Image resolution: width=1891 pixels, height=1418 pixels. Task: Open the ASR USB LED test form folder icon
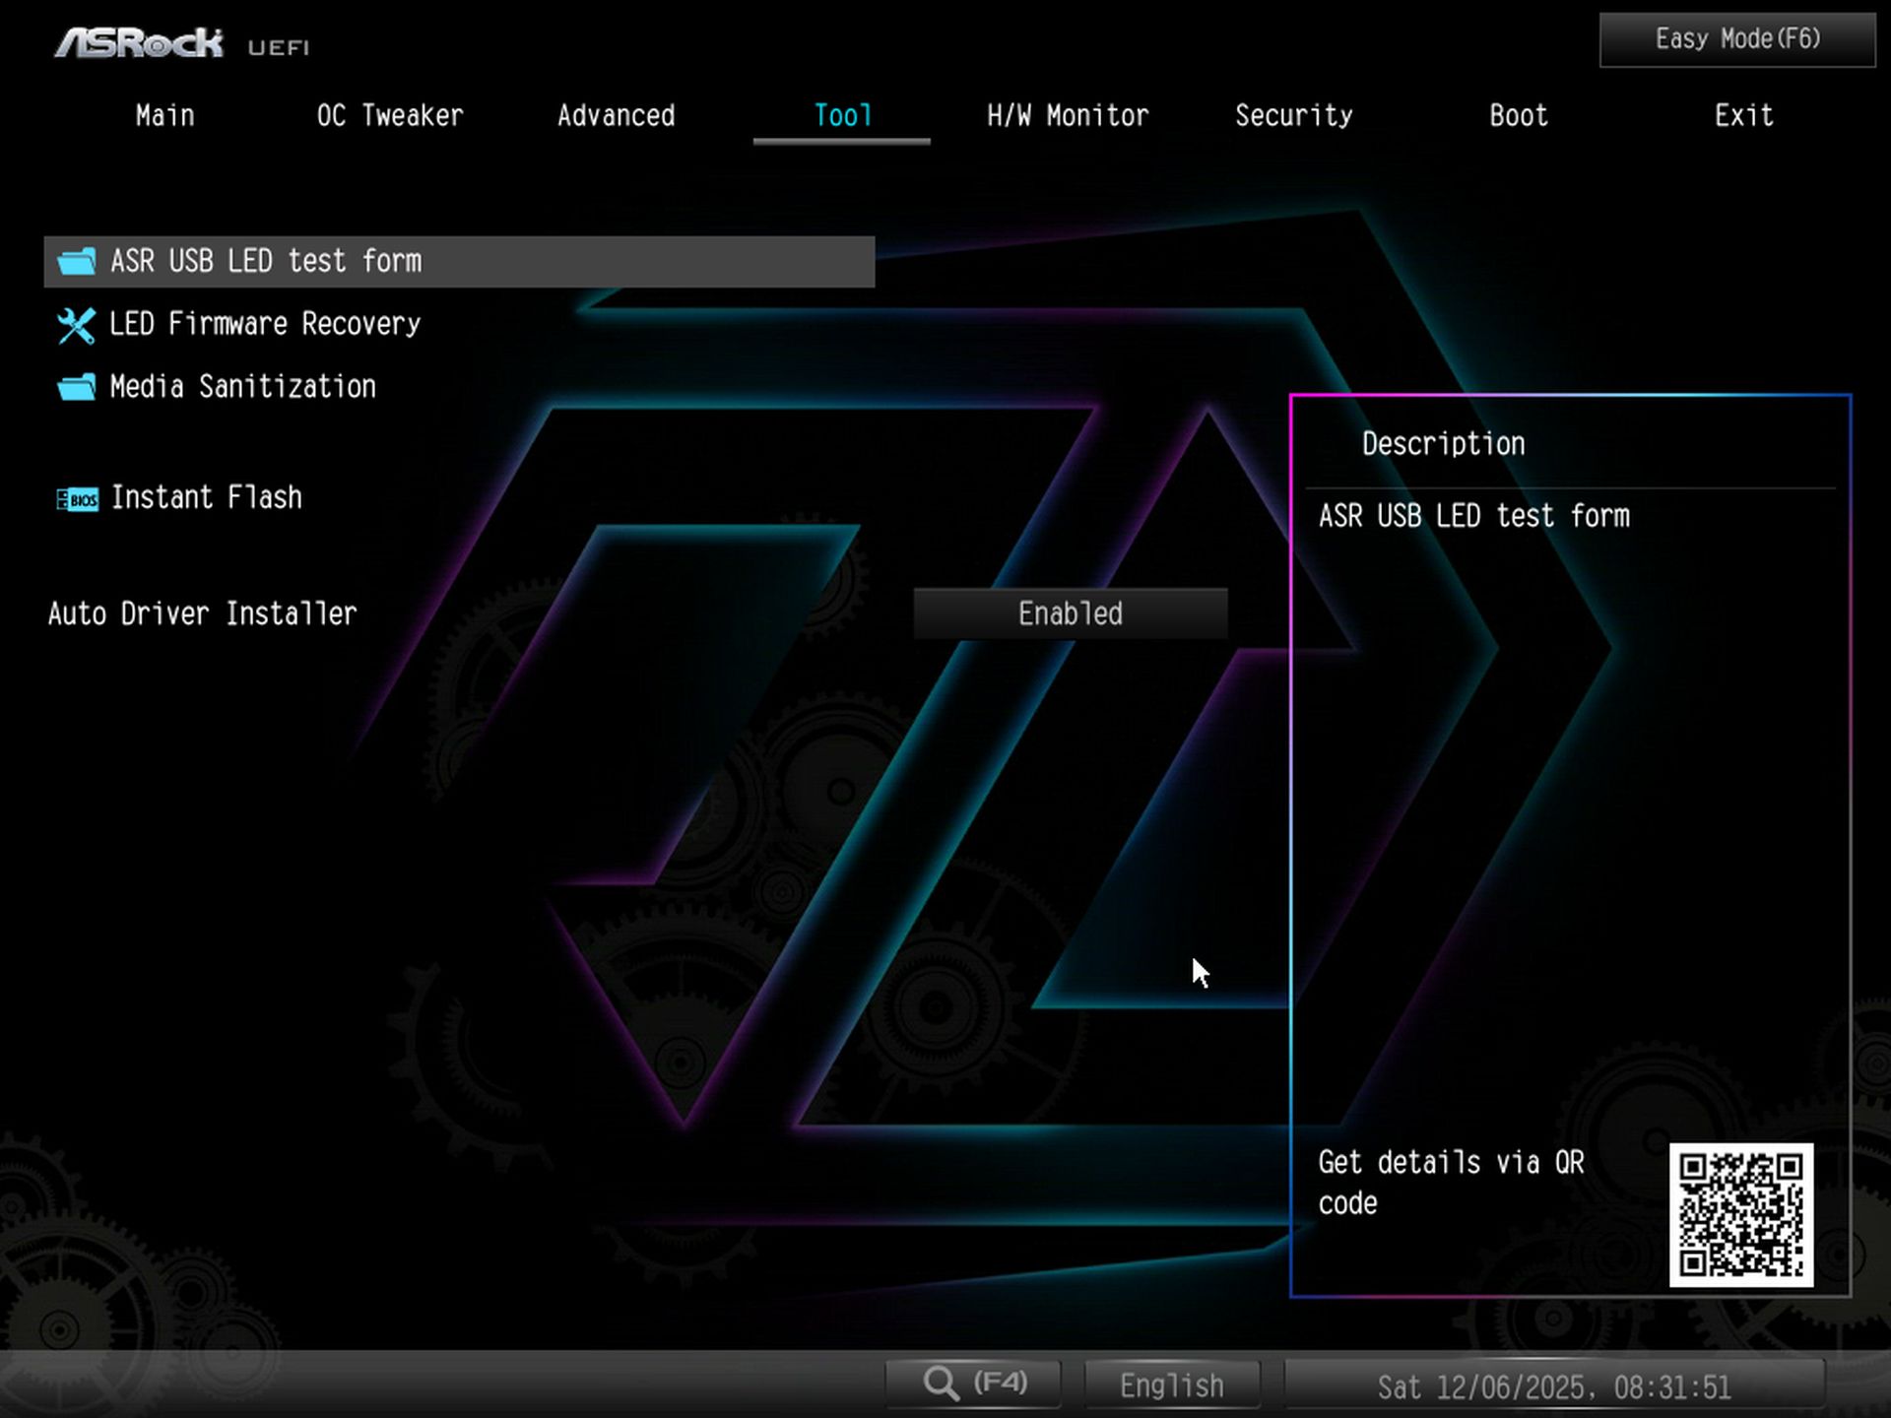[75, 262]
